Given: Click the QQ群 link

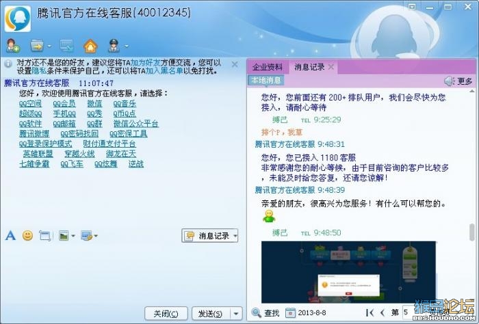Looking at the screenshot, I should coord(94,124).
